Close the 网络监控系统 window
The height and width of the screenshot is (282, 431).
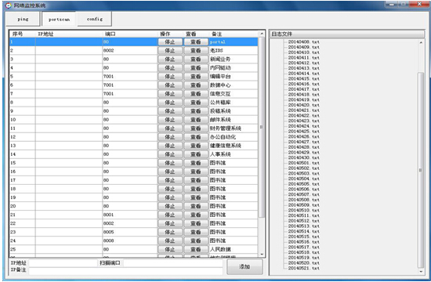click(419, 5)
